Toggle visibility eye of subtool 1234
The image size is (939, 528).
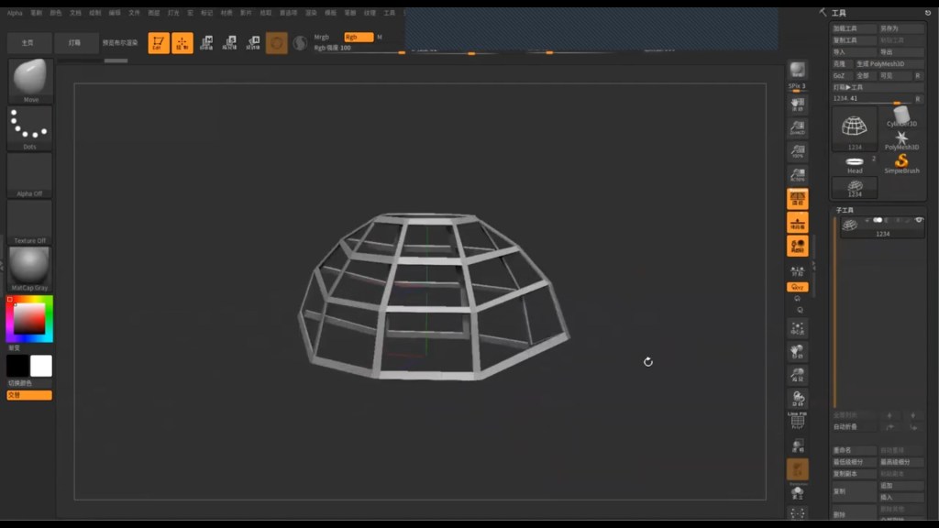tap(919, 221)
